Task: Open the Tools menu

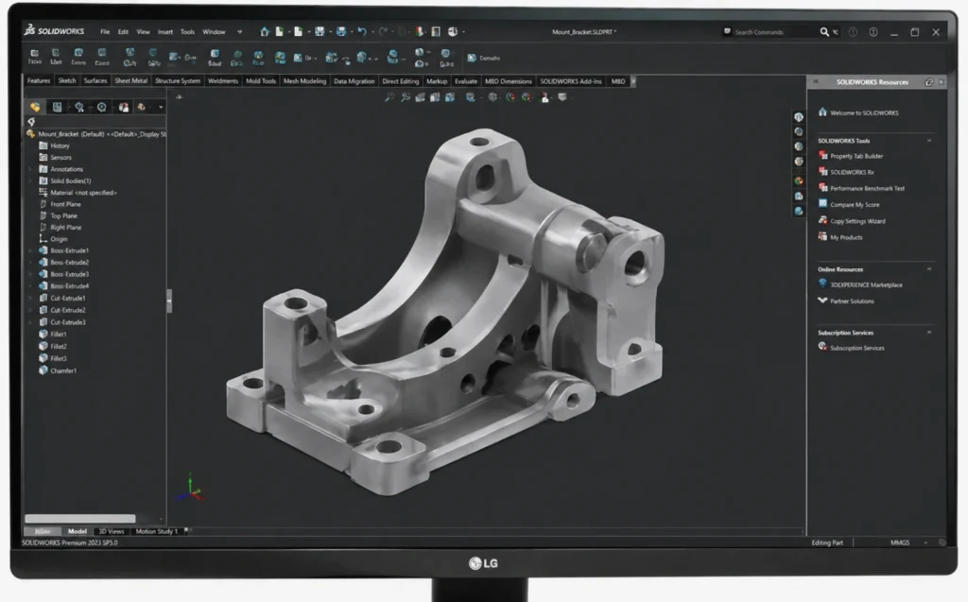Action: 188,31
